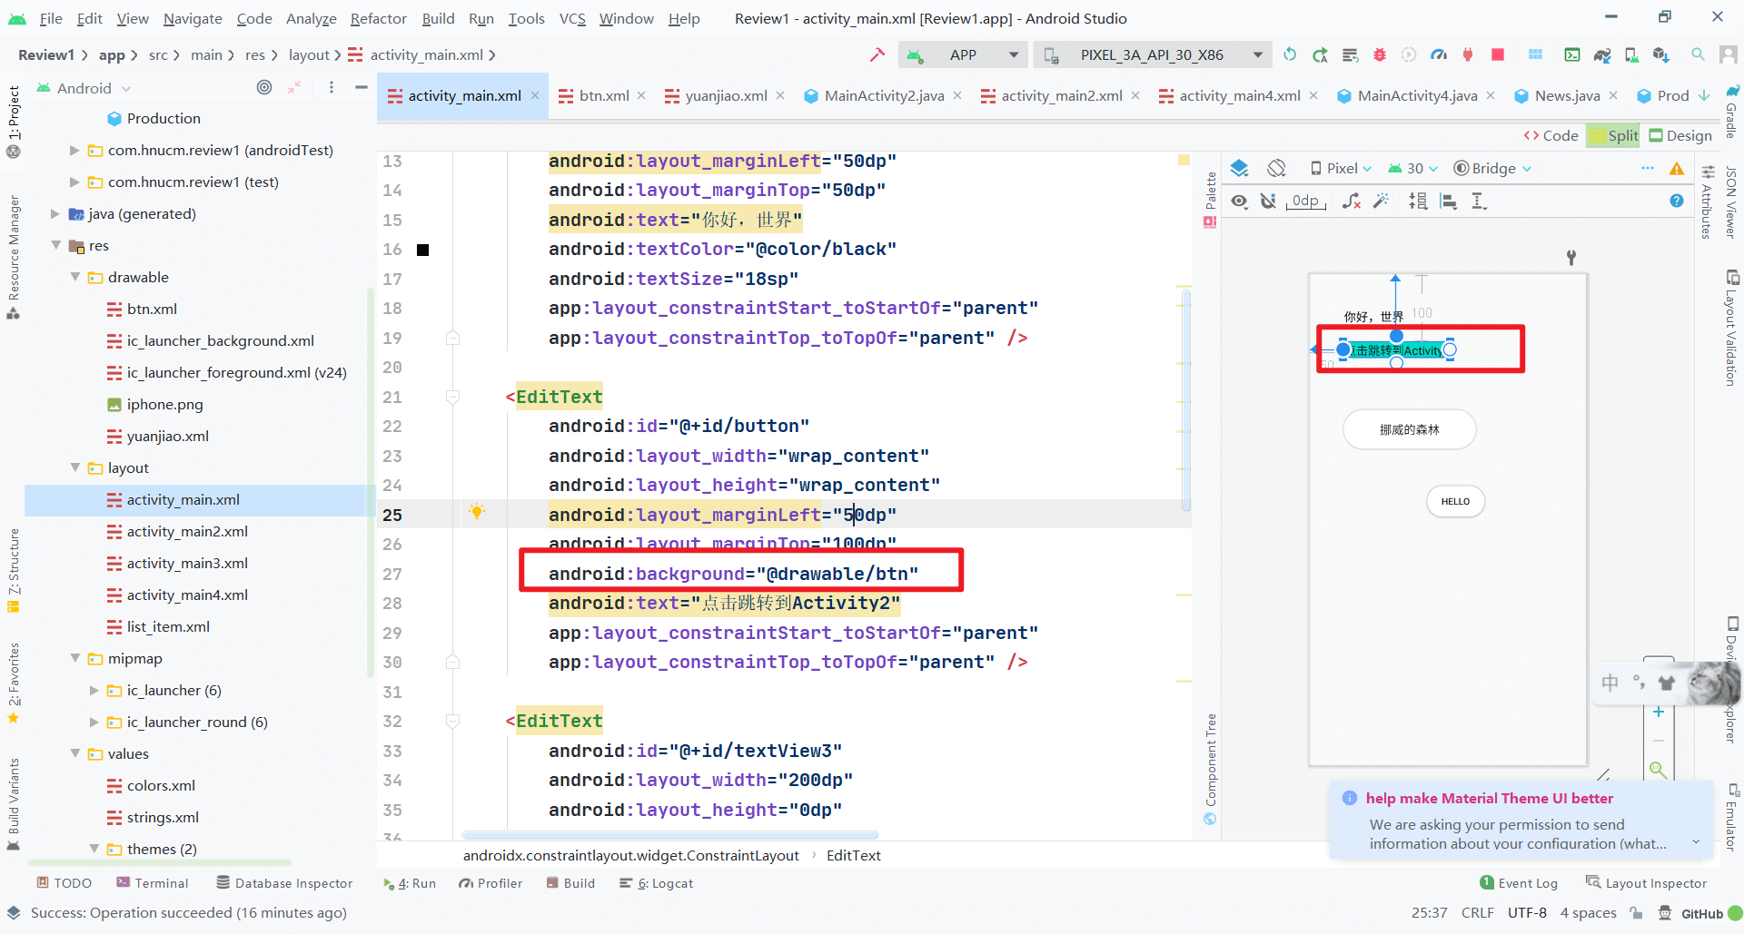Click the orientation rotate icon for preview
Image resolution: width=1744 pixels, height=934 pixels.
pos(1276,169)
